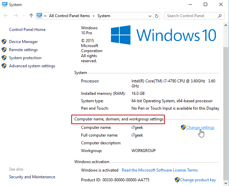
Task: Click breadcrumb arrow after All Control Panel Items
Action: [x=93, y=16]
